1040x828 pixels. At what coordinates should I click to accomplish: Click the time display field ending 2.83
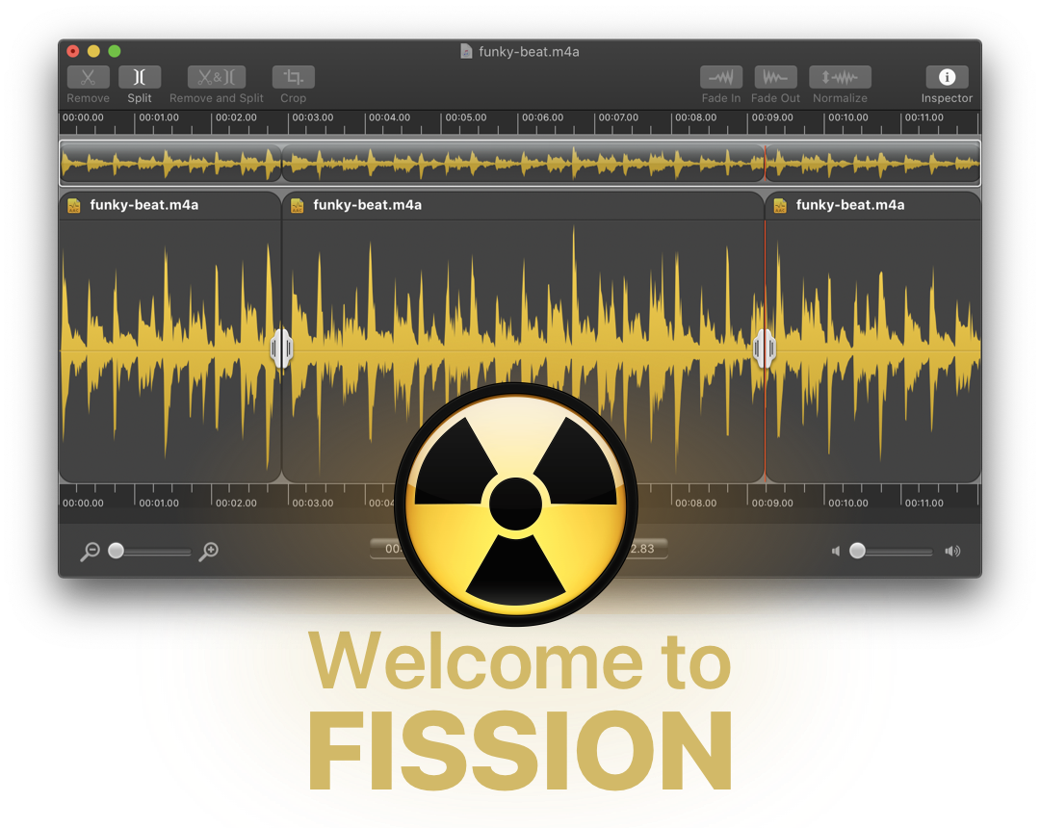pos(647,549)
